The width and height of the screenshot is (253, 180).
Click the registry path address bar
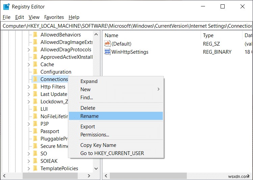coord(127,26)
